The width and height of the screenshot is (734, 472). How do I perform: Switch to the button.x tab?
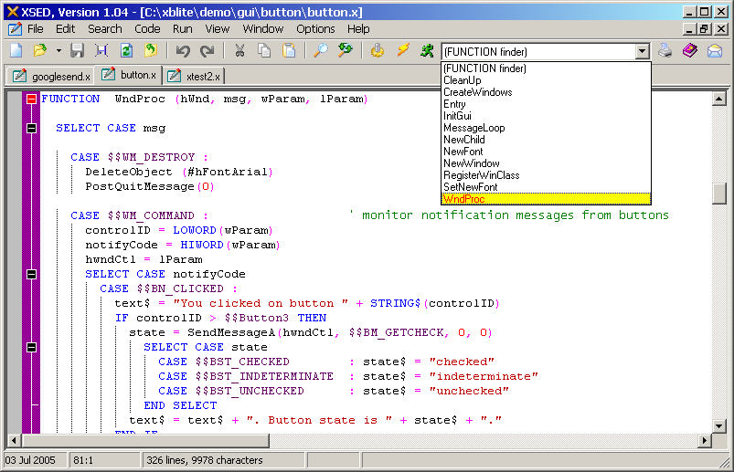(x=129, y=75)
